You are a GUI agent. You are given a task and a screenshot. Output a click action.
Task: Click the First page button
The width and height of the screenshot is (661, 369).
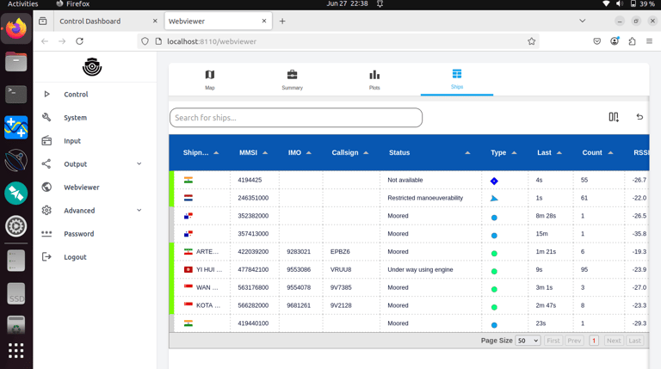553,341
